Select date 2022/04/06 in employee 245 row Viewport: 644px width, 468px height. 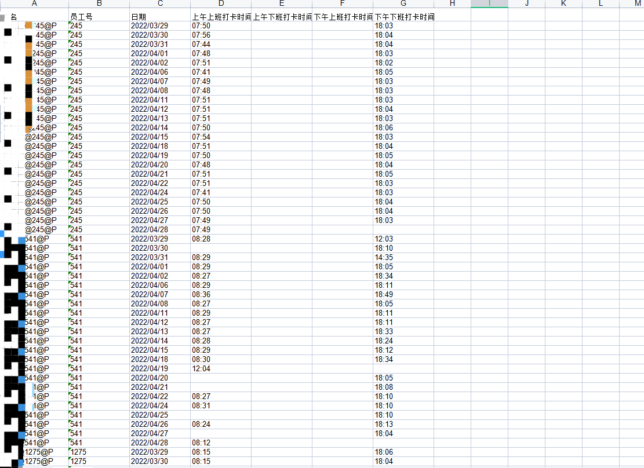(x=160, y=72)
